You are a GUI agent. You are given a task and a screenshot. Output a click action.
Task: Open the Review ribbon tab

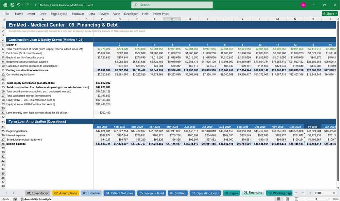[104, 14]
